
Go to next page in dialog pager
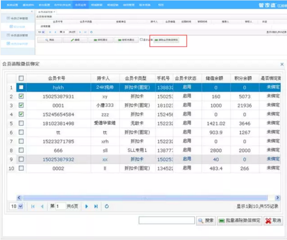click(86, 207)
